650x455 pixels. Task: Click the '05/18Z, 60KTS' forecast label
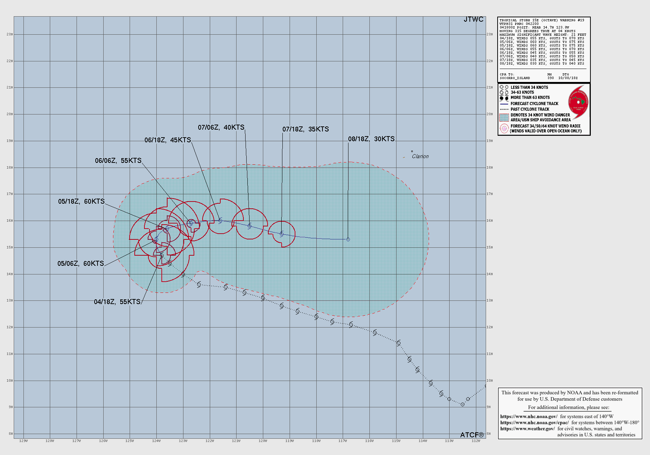(81, 201)
